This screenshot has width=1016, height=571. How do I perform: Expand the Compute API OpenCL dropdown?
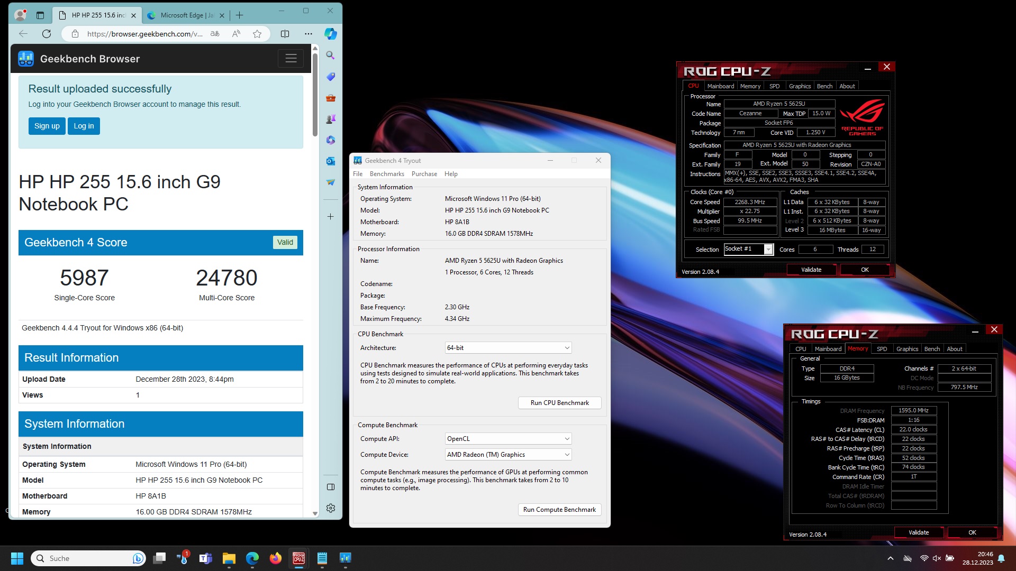[x=509, y=439]
